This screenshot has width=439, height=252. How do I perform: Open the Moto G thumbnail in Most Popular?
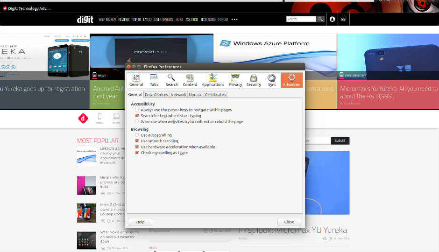(x=86, y=213)
